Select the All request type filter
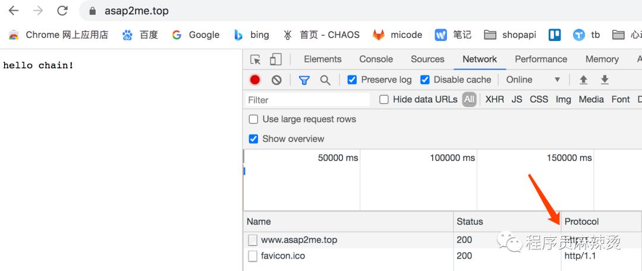 click(x=469, y=99)
